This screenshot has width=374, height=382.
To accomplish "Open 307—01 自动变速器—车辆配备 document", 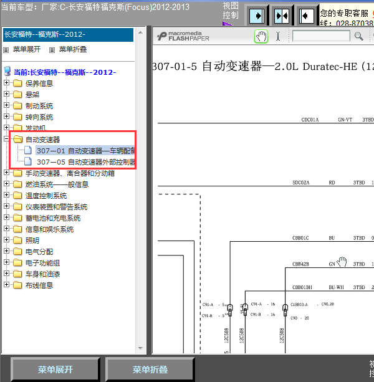I will tap(85, 151).
